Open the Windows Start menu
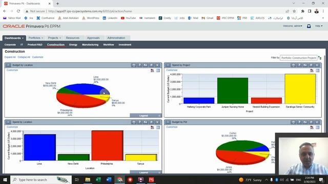The width and height of the screenshot is (328, 184). 5,179
